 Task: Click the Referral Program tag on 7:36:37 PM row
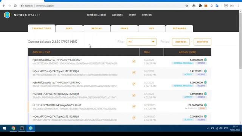pos(183,63)
